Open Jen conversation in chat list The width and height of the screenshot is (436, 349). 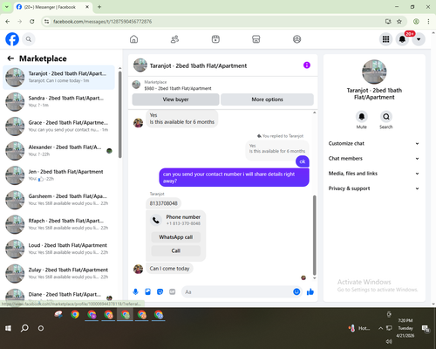tap(58, 175)
